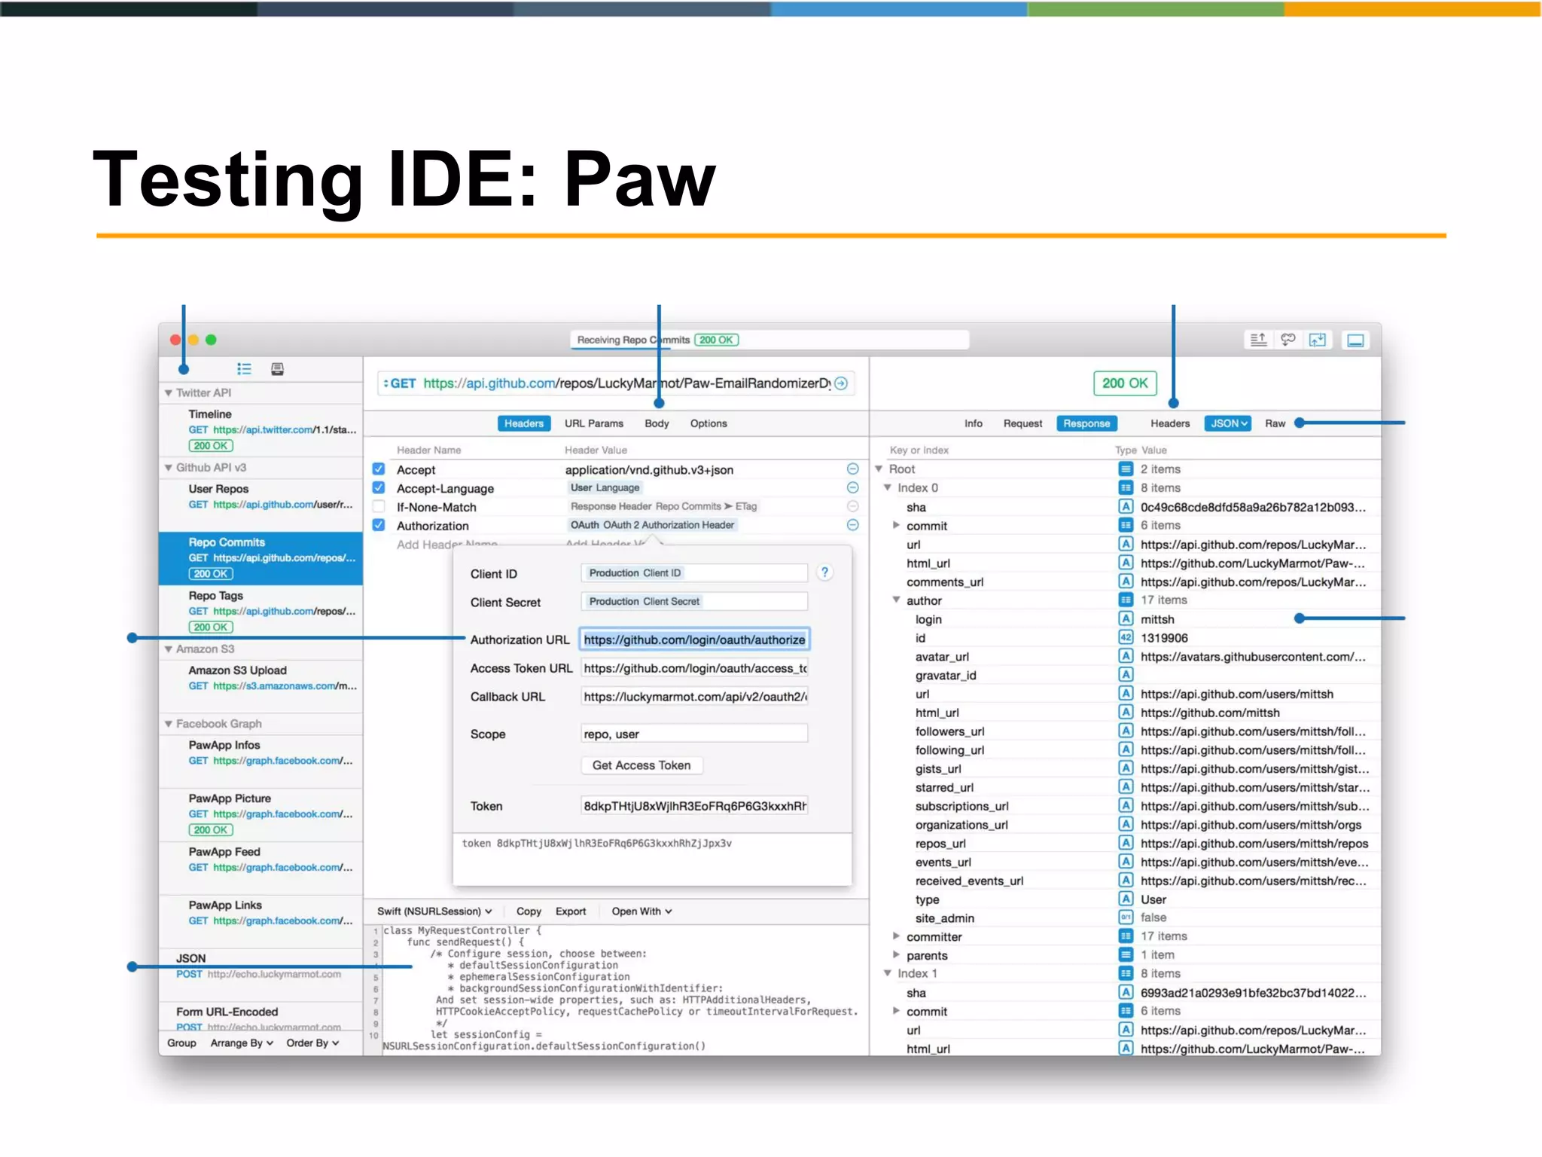The image size is (1542, 1157).
Task: Open the Request tab in response pane
Action: click(x=1022, y=423)
